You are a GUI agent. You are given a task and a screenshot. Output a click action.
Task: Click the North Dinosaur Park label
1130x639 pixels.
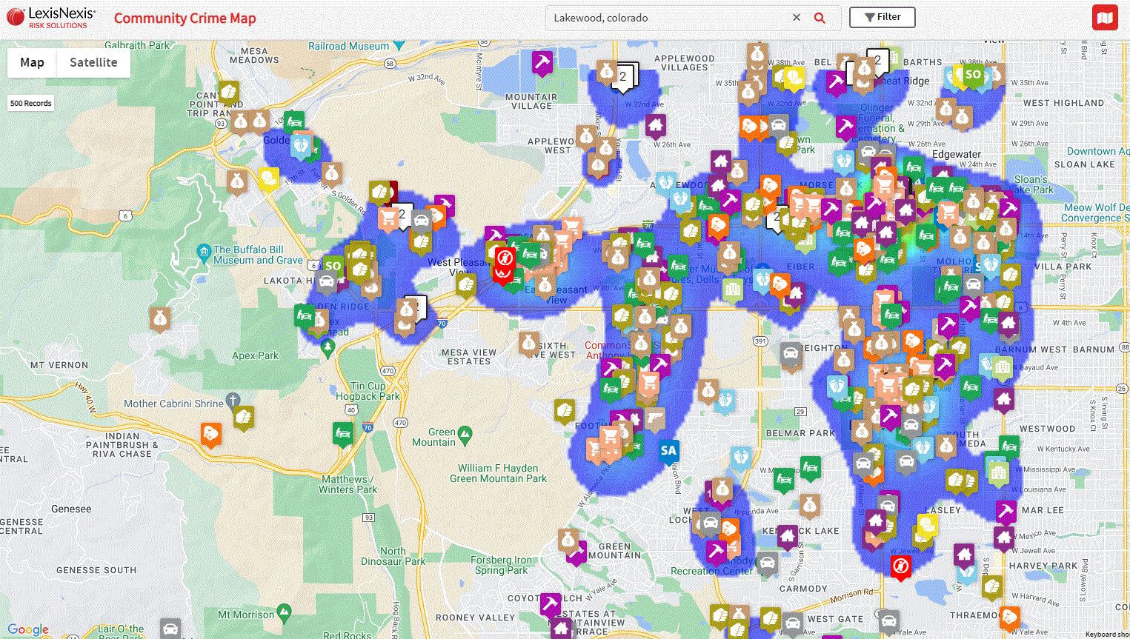coord(393,556)
